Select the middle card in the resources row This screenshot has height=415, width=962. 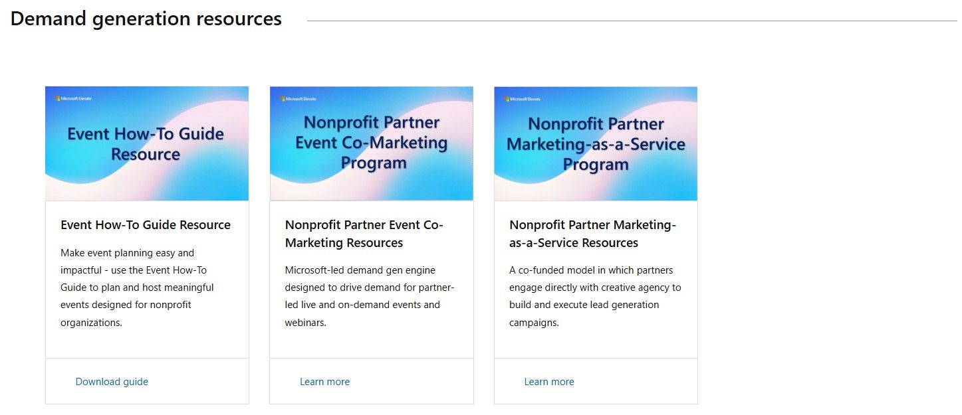[x=371, y=246]
